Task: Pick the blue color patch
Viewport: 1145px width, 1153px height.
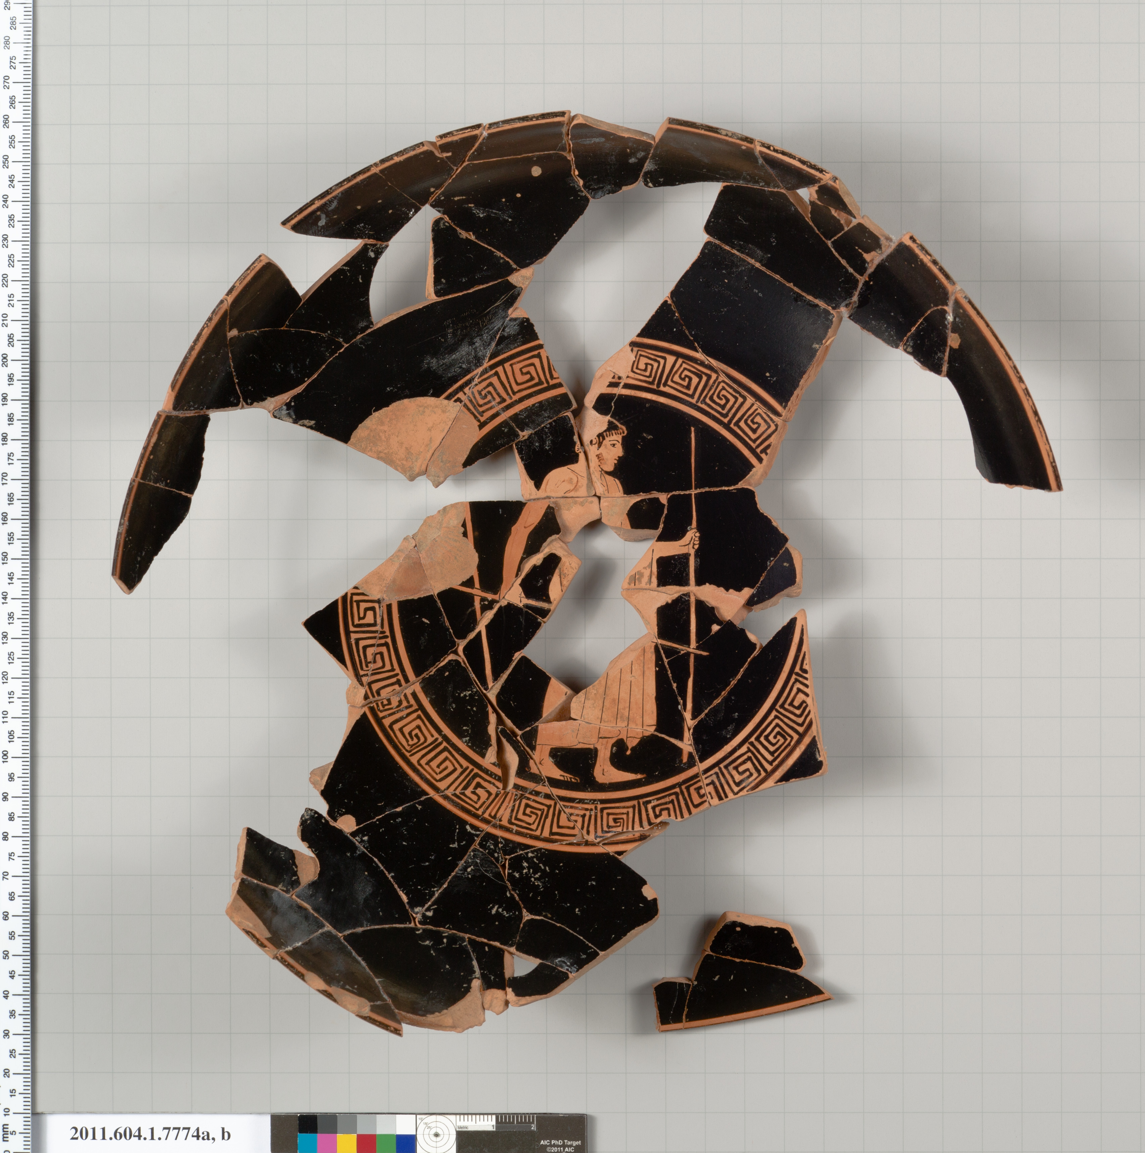Action: 406,1143
